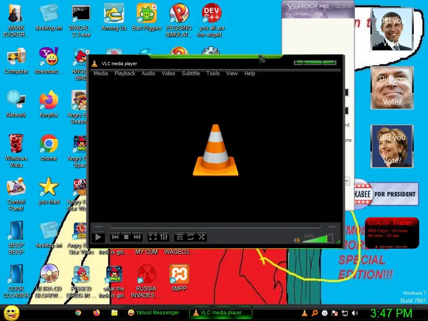
Task: Open the Help menu in VLC
Action: click(250, 74)
